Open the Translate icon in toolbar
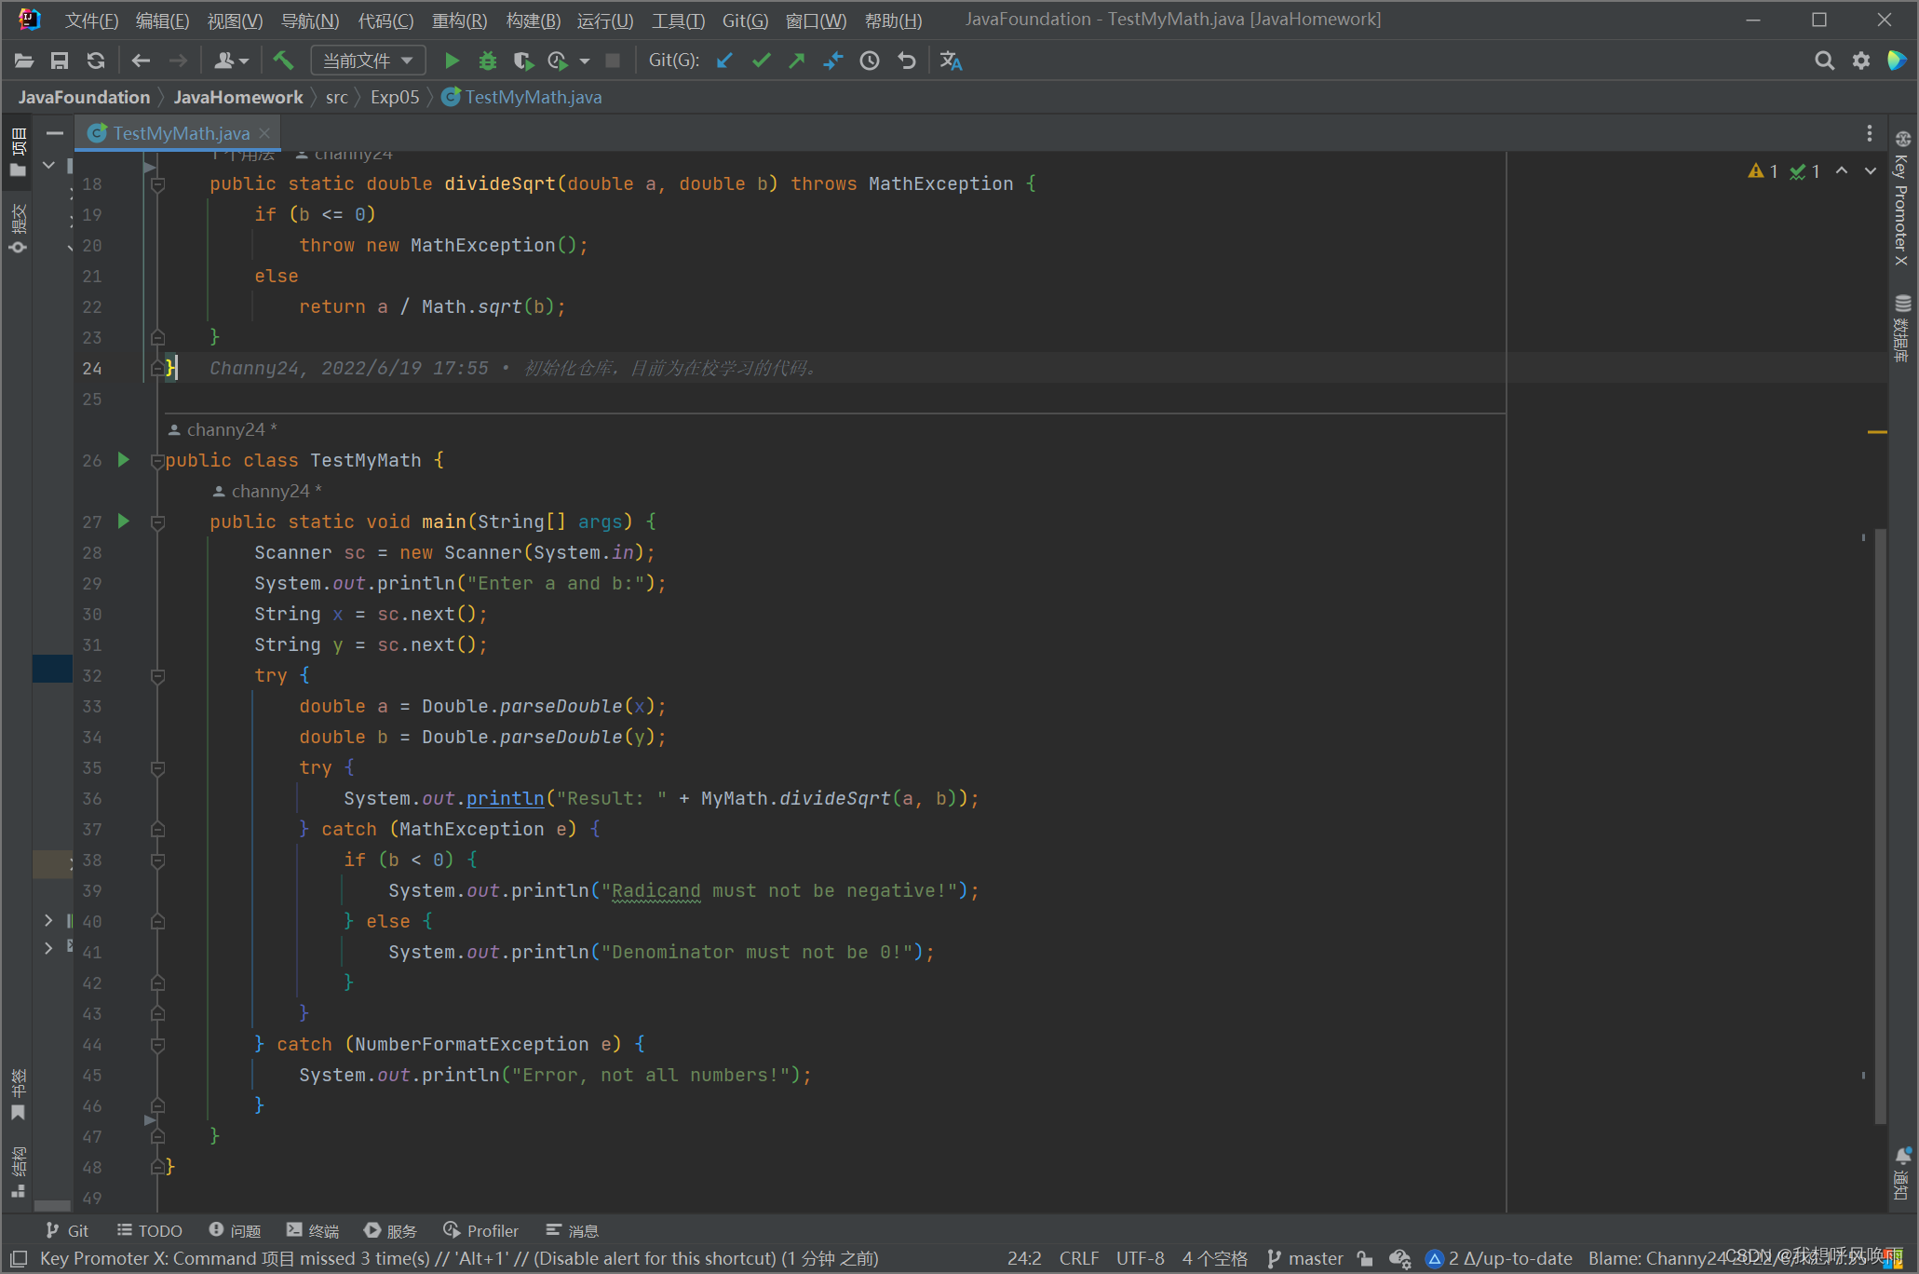Screen dimensions: 1919x1274 click(951, 61)
